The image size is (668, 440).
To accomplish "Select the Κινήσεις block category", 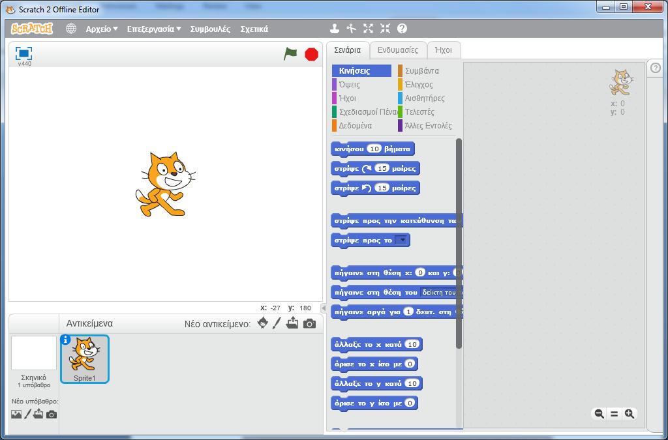I will click(x=361, y=70).
